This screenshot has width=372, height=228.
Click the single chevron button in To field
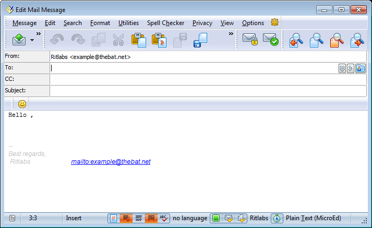pos(351,68)
